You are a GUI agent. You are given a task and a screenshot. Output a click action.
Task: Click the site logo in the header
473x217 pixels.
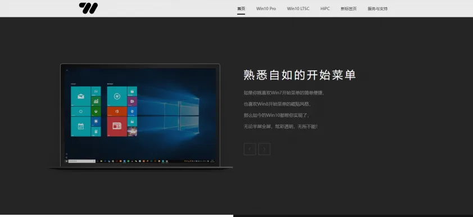tap(88, 8)
